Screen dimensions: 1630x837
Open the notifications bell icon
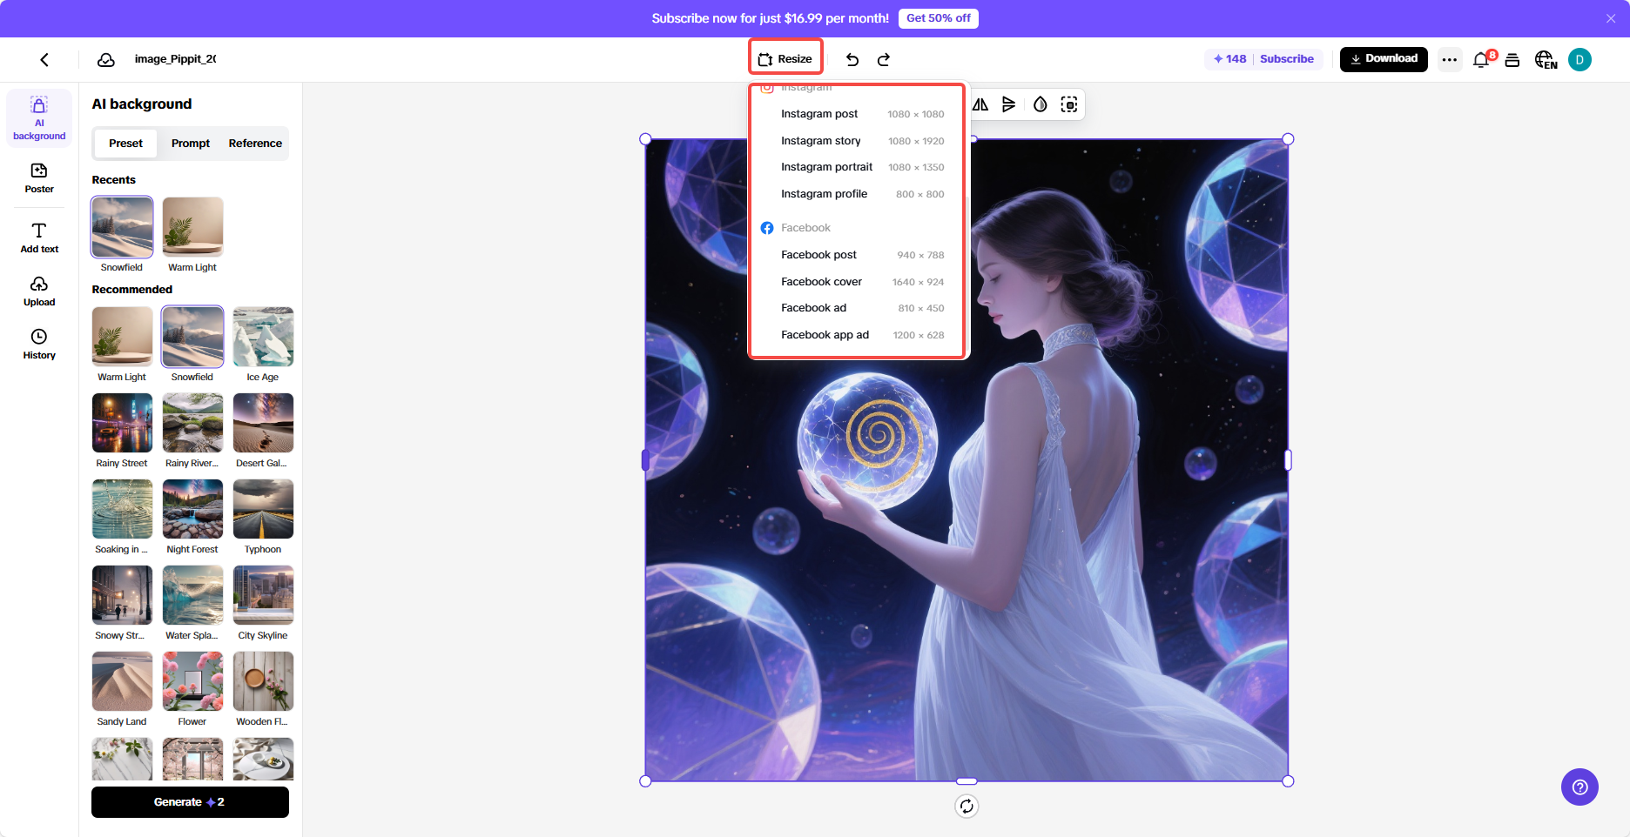click(x=1480, y=59)
